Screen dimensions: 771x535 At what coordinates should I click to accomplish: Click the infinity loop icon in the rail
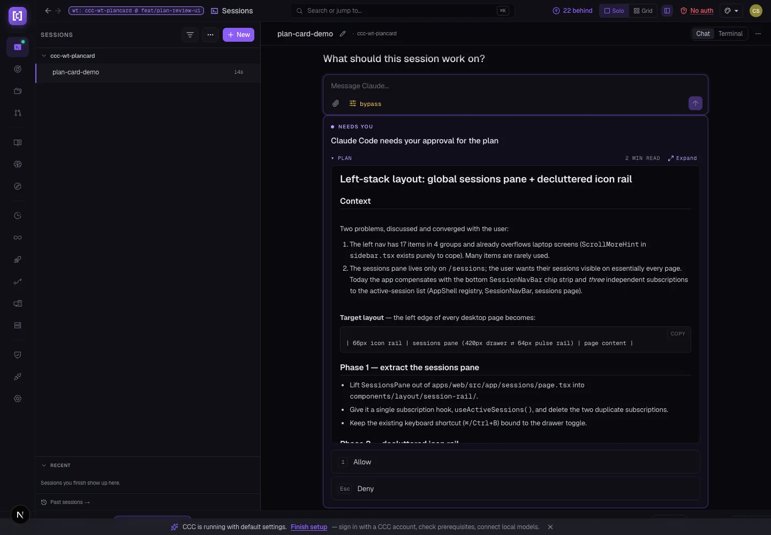(x=18, y=238)
